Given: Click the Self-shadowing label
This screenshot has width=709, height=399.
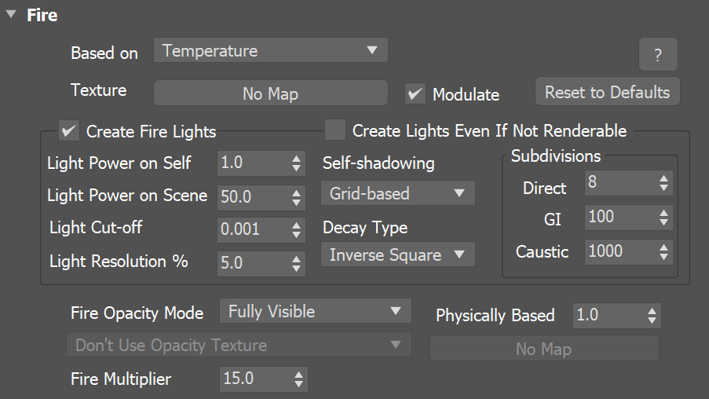Looking at the screenshot, I should [x=378, y=163].
